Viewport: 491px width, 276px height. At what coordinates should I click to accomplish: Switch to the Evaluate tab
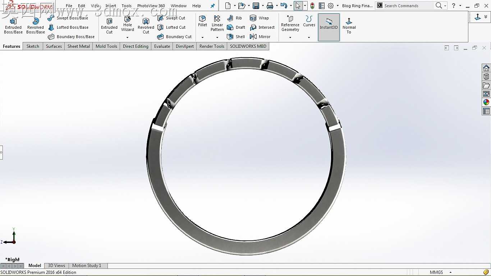click(162, 46)
